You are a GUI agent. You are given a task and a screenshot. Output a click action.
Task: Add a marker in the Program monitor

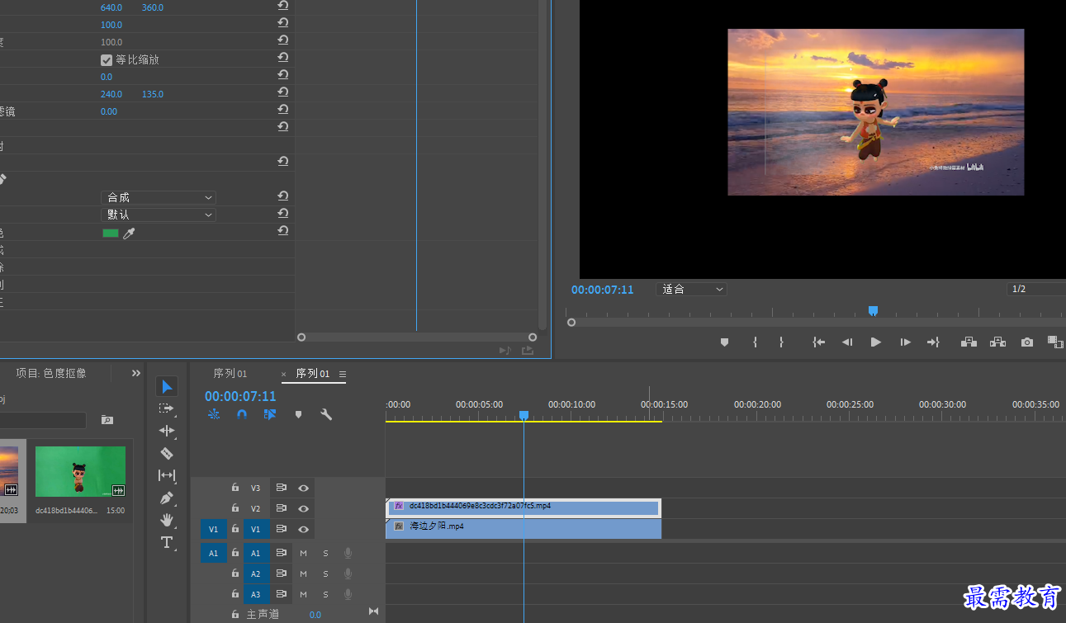[724, 342]
